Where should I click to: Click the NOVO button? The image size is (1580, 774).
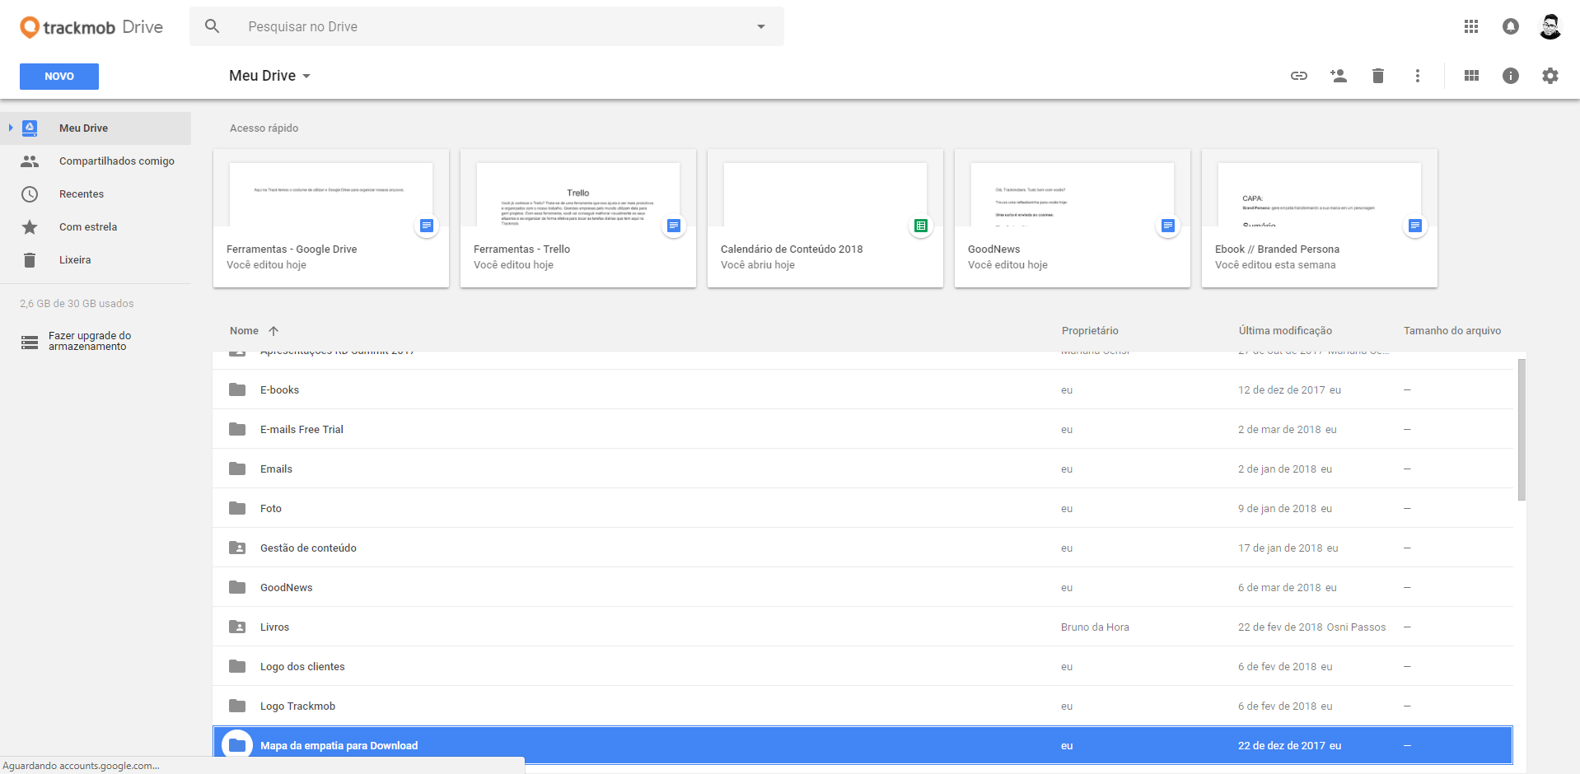point(59,77)
